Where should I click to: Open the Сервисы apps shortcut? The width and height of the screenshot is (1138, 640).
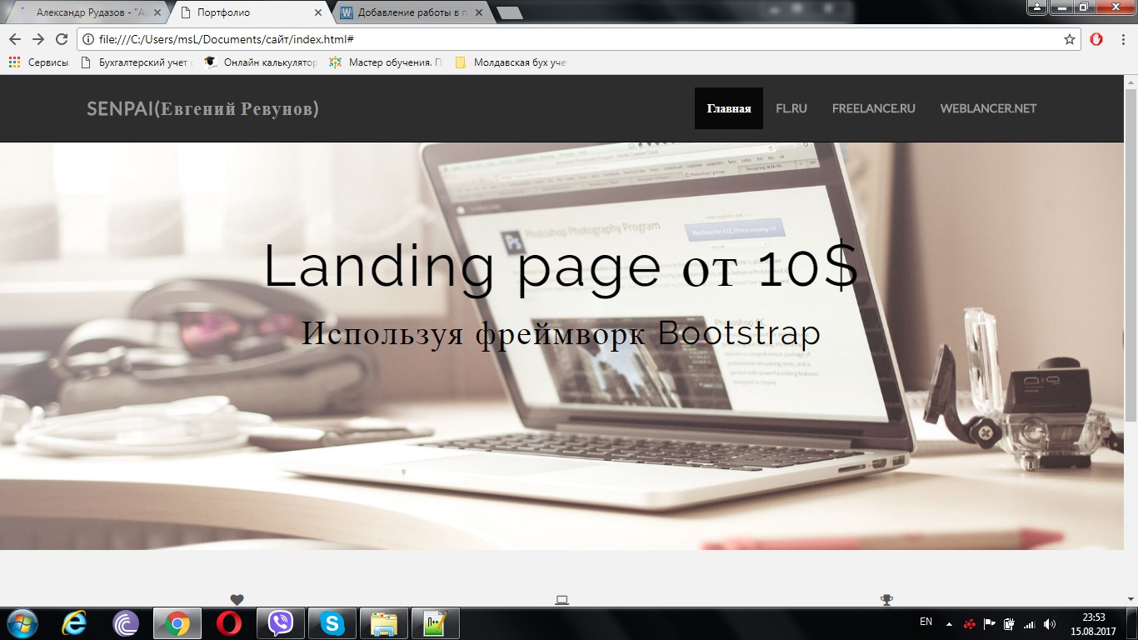point(39,62)
